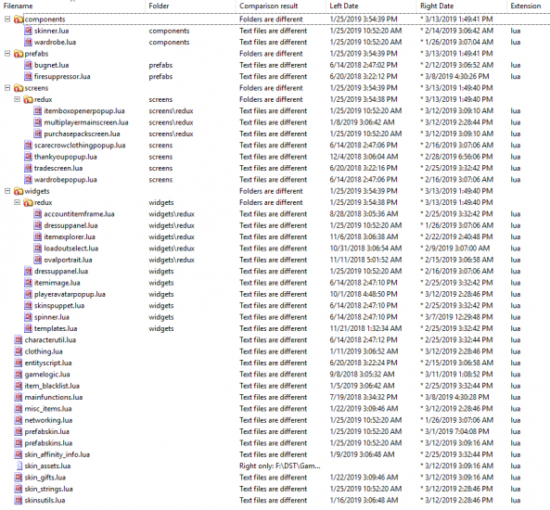The height and width of the screenshot is (510, 550).
Task: Click the firesuppressor.lua file icon
Action: [x=28, y=76]
